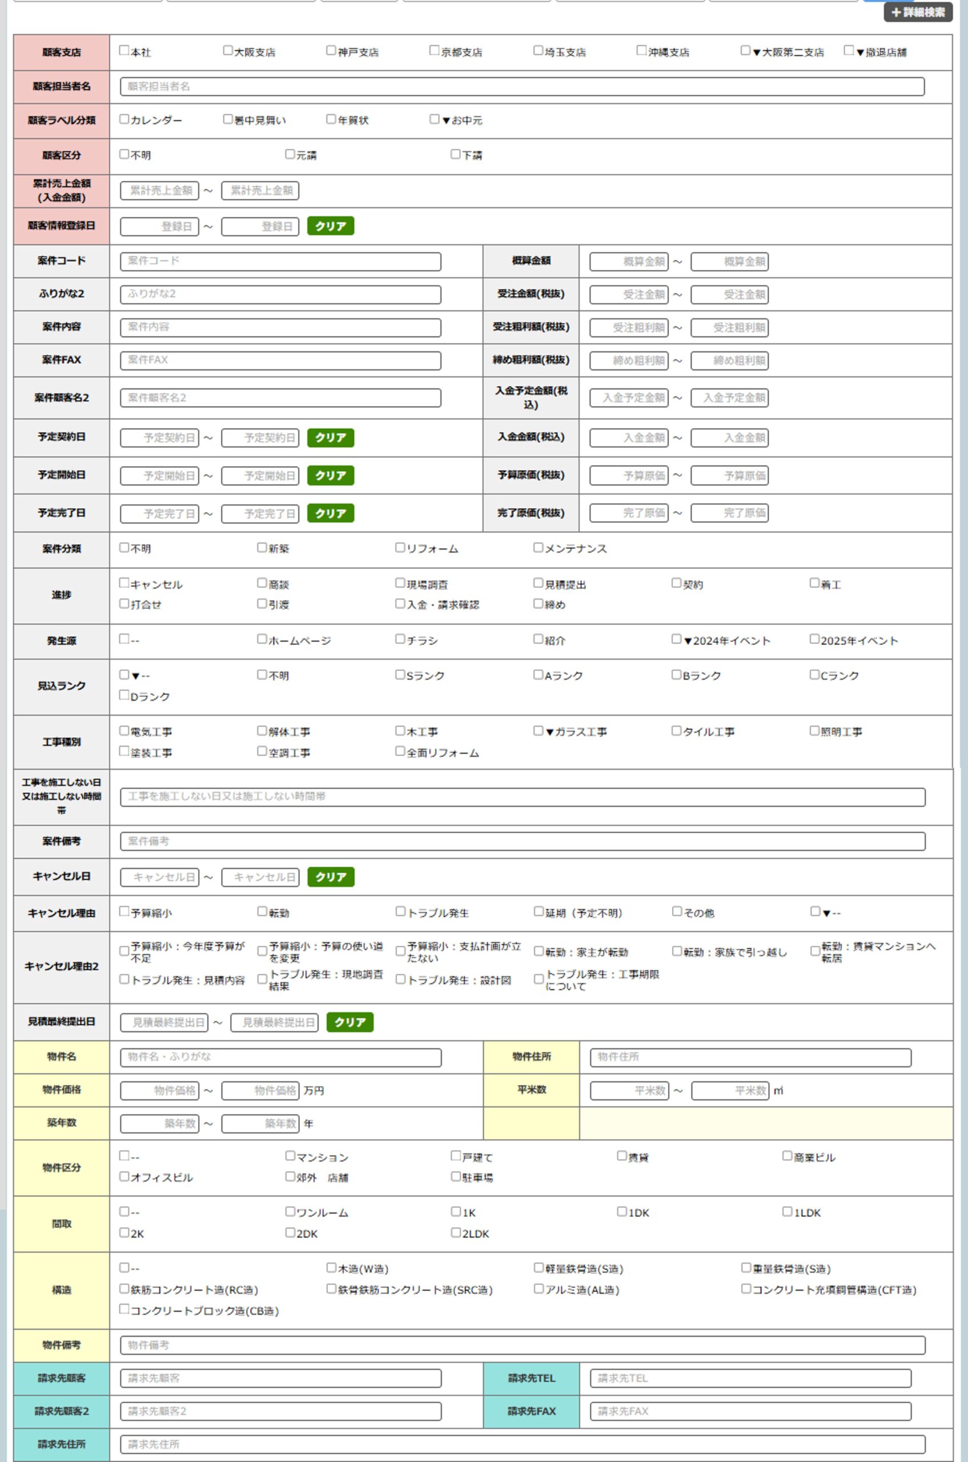Check the タイル工事 checkbox

pyautogui.click(x=677, y=731)
